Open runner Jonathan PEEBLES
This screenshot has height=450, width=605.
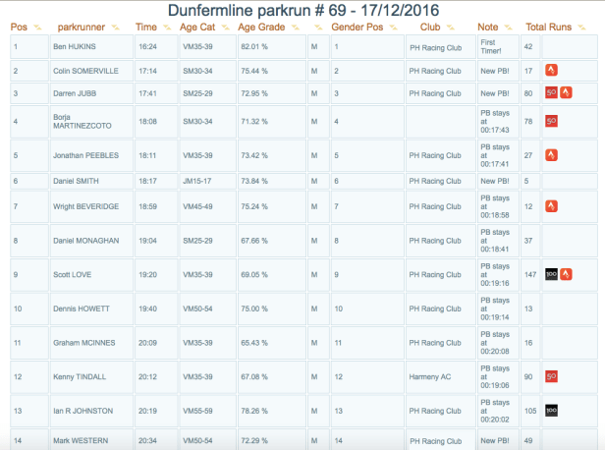pos(86,155)
